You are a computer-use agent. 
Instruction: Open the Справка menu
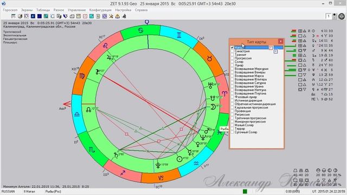[x=141, y=10]
